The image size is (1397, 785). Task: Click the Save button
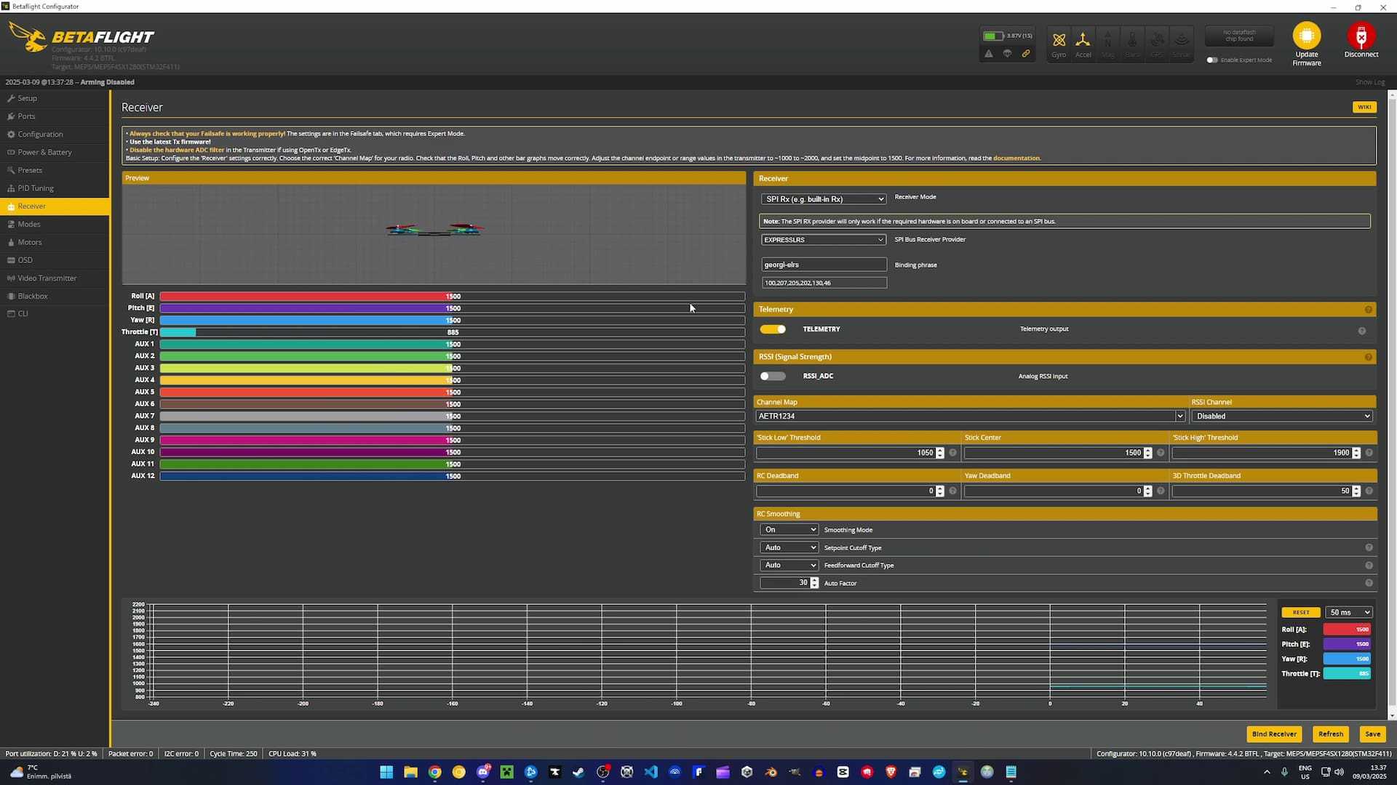(x=1372, y=734)
